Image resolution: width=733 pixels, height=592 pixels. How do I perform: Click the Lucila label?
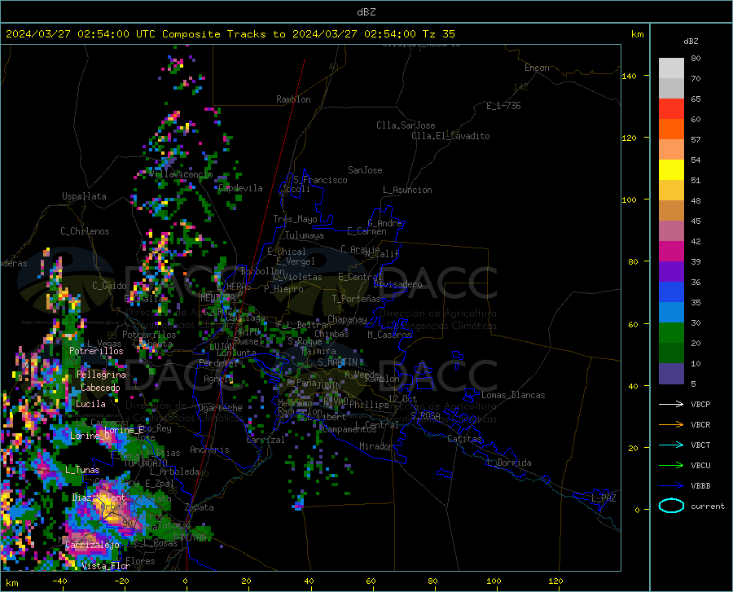pyautogui.click(x=90, y=404)
